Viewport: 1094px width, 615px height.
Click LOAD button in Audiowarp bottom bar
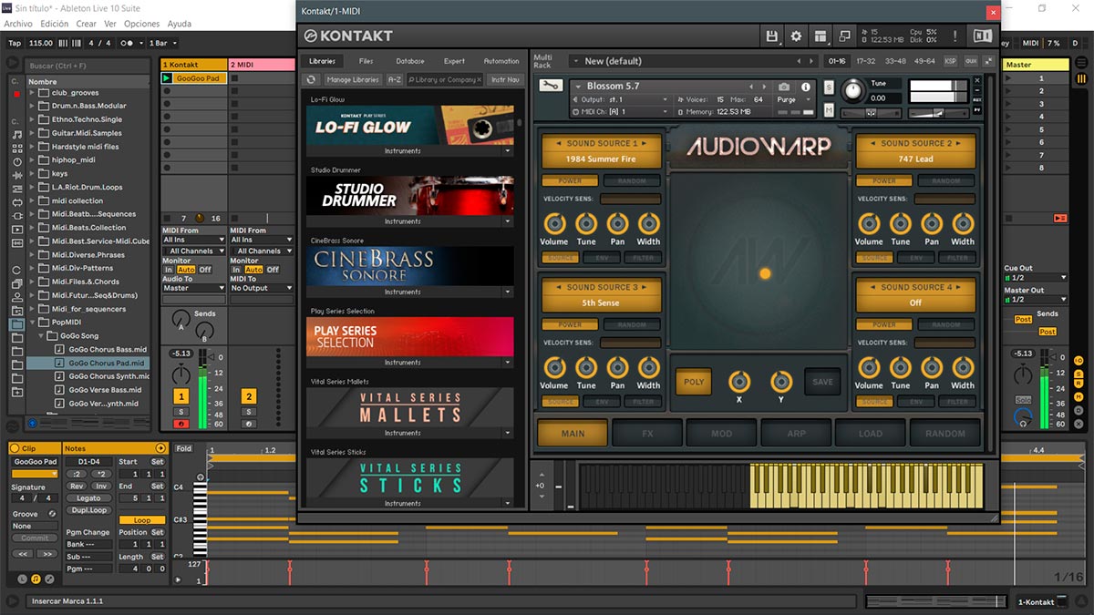(x=871, y=434)
